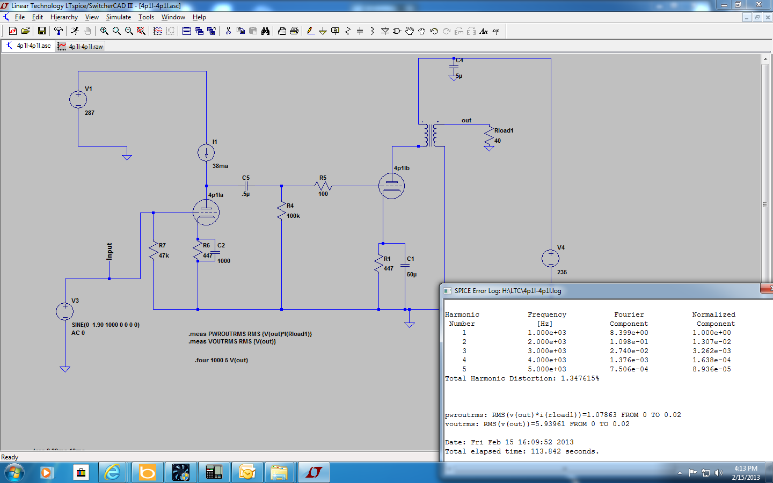Open the Help menu
Image resolution: width=773 pixels, height=483 pixels.
[199, 17]
